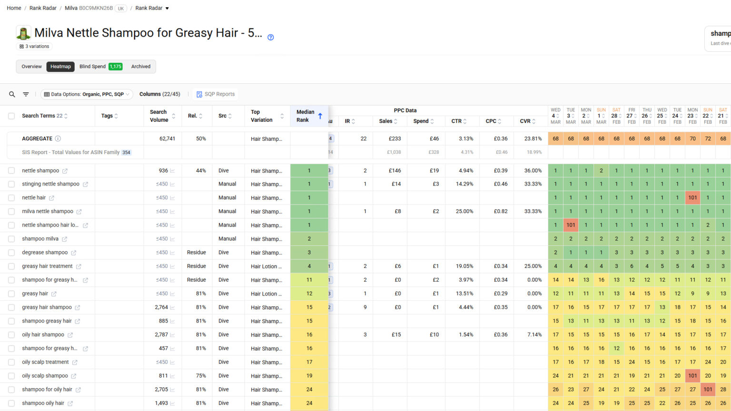
Task: Check the nettle hair row checkbox
Action: (11, 198)
